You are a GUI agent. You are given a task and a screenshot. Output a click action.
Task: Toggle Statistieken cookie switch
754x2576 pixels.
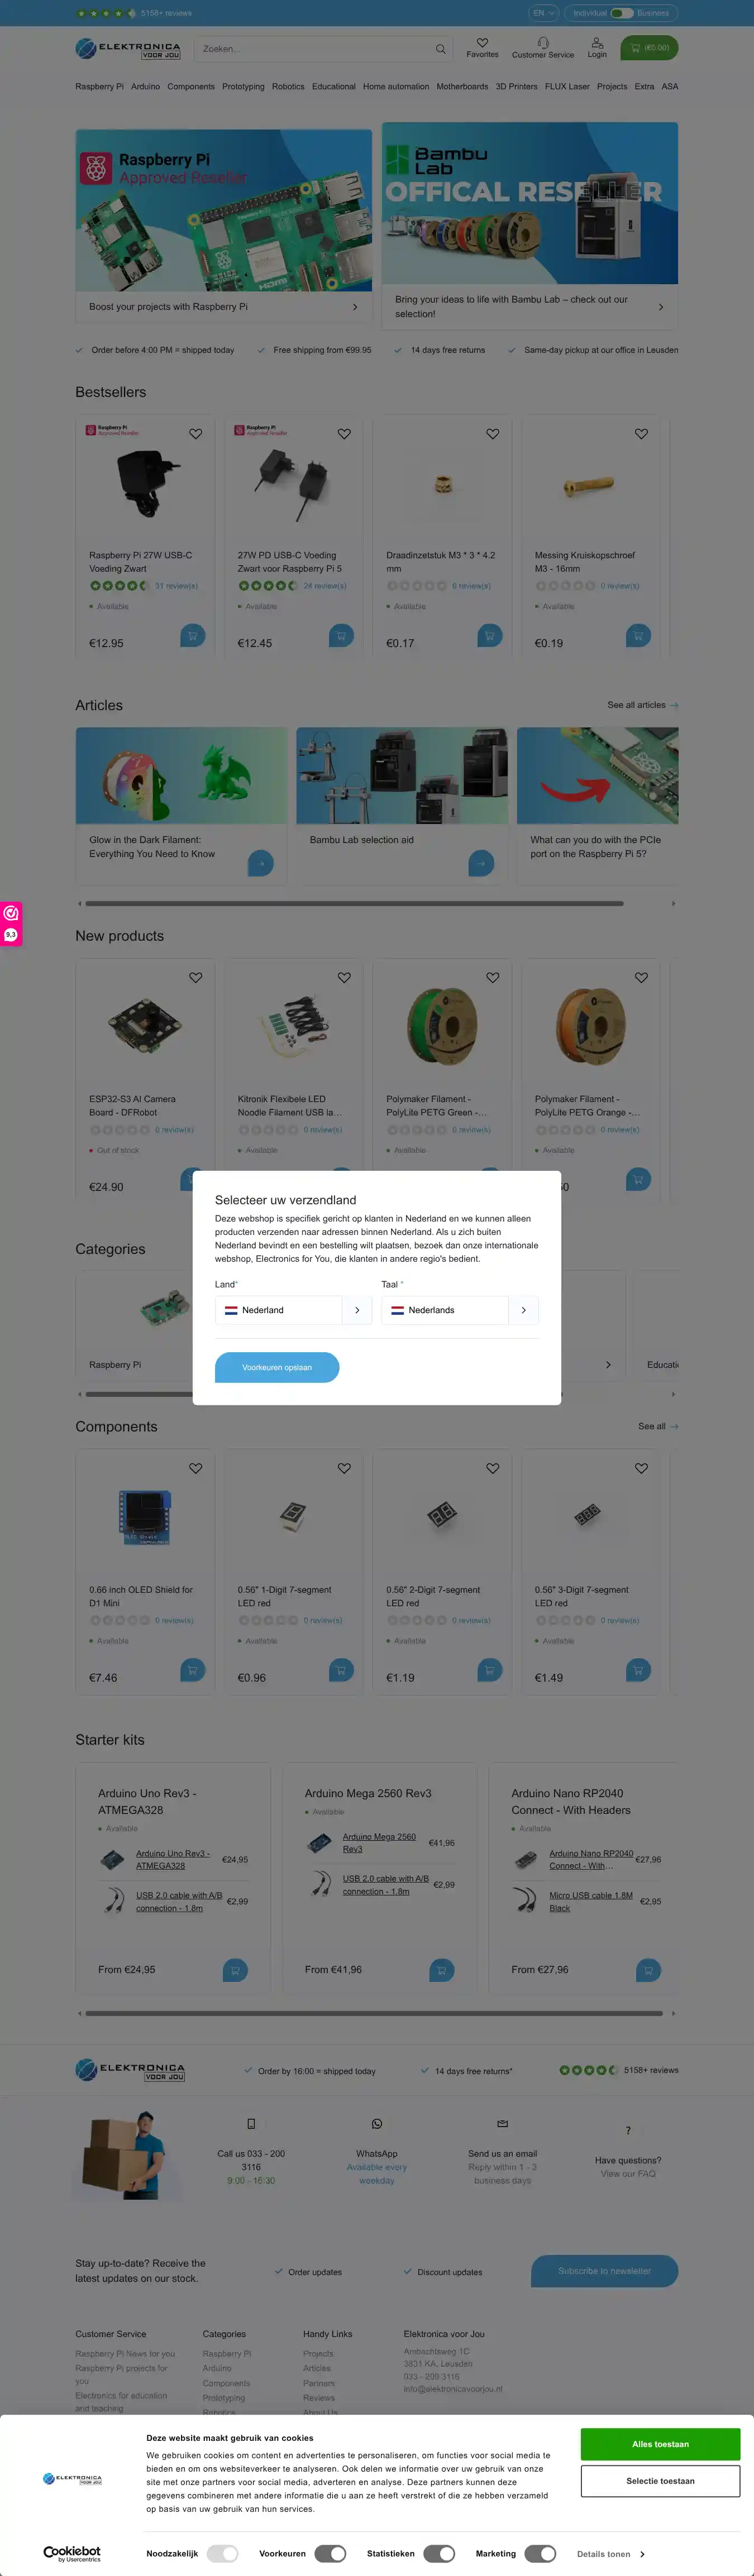click(439, 2553)
